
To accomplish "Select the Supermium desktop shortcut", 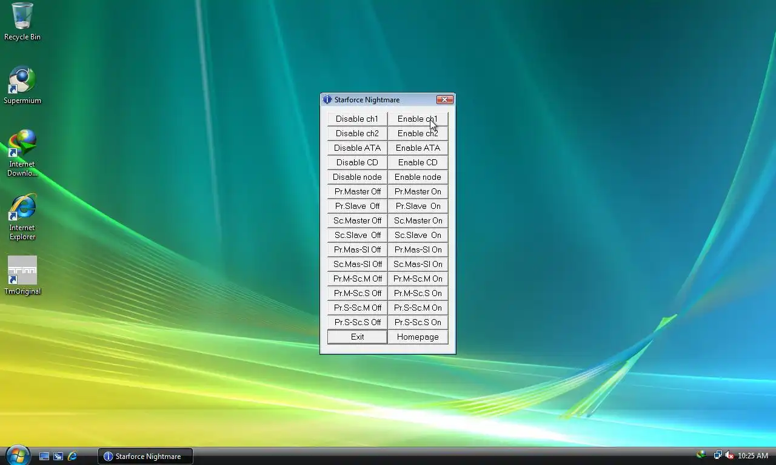I will click(x=22, y=85).
